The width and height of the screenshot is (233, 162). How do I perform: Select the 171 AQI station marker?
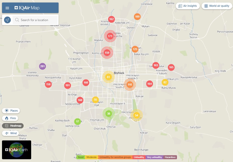pos(110,36)
